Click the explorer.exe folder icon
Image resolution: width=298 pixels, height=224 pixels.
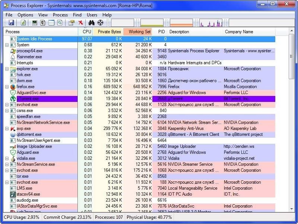coord(13,69)
